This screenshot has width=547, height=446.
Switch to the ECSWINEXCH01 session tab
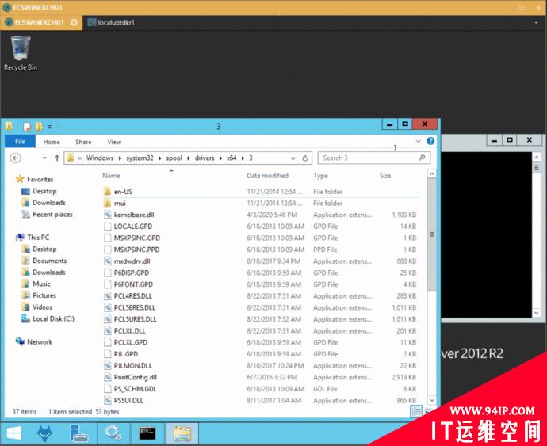pyautogui.click(x=39, y=23)
